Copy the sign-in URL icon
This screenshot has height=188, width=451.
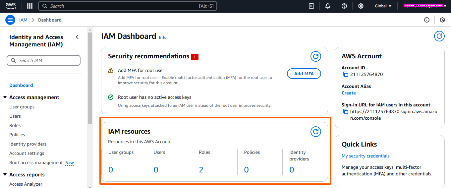pyautogui.click(x=346, y=111)
